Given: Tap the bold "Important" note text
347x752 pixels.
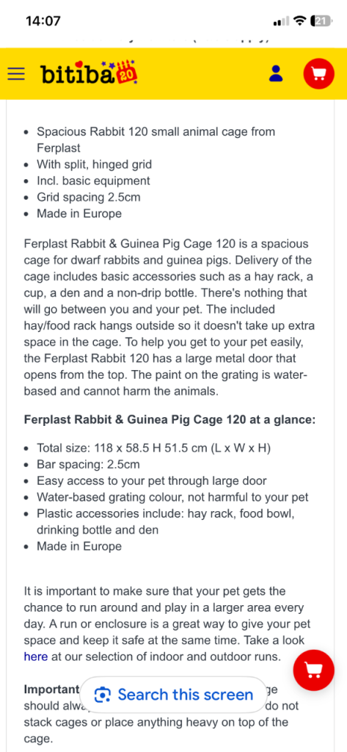Looking at the screenshot, I should (51, 689).
